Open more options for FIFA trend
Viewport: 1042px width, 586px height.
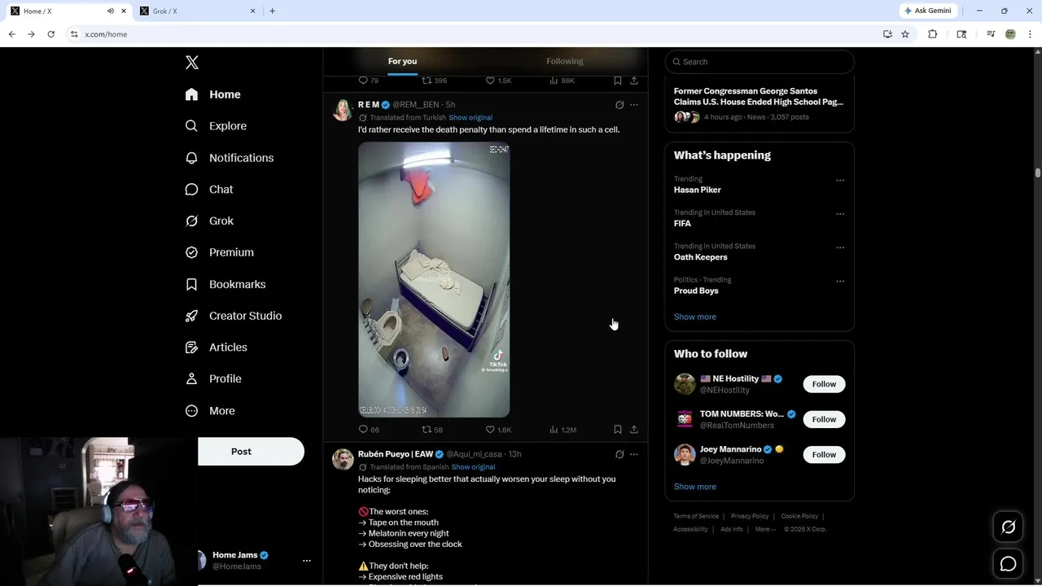click(x=840, y=214)
